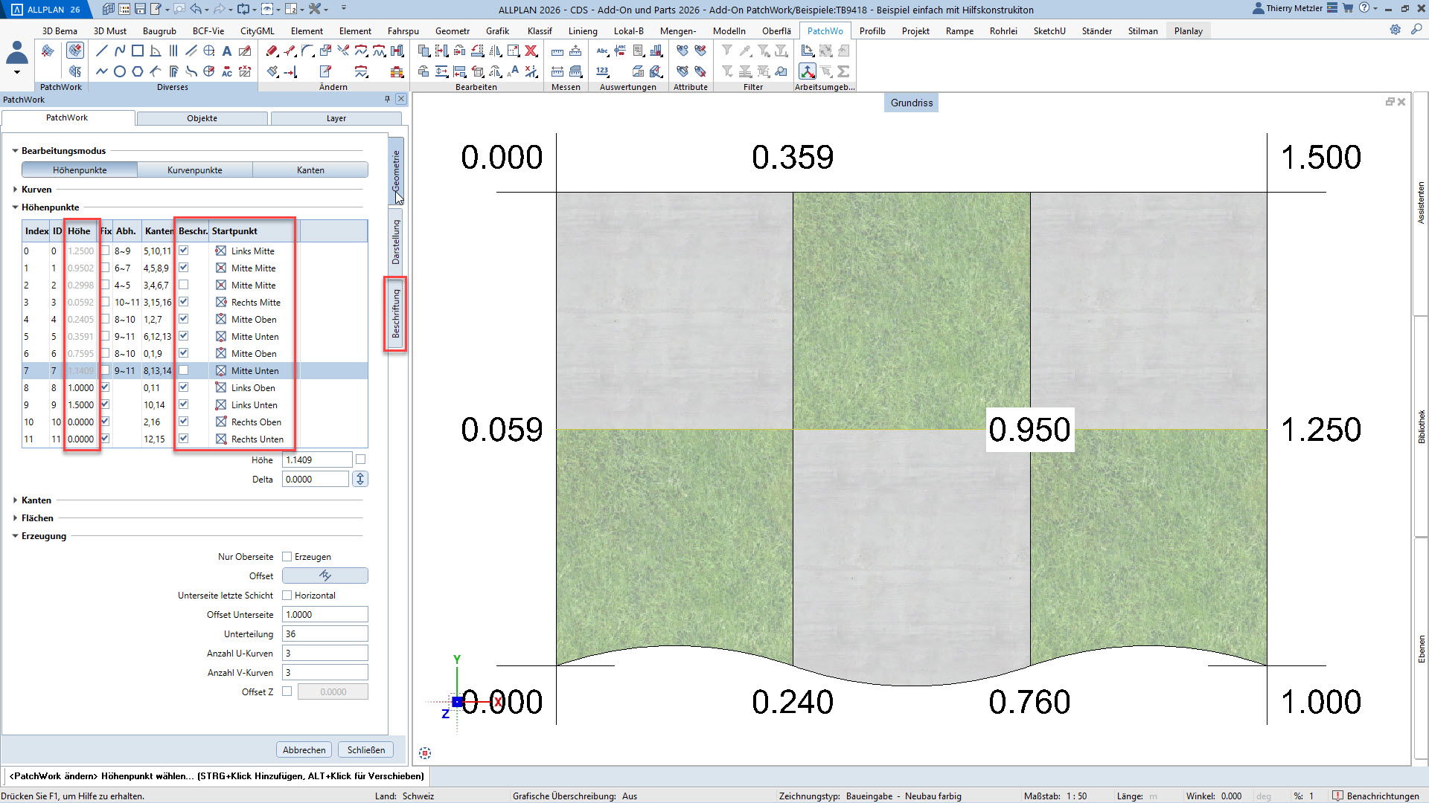Click the red X delete icon
The width and height of the screenshot is (1429, 803).
click(x=531, y=51)
